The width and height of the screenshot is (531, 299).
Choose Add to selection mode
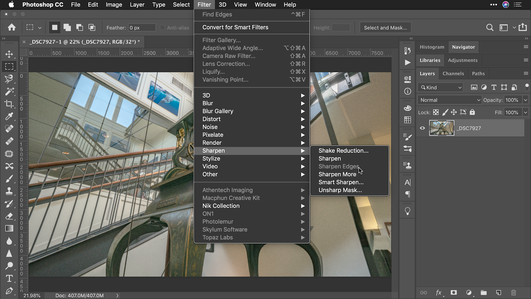click(x=67, y=28)
